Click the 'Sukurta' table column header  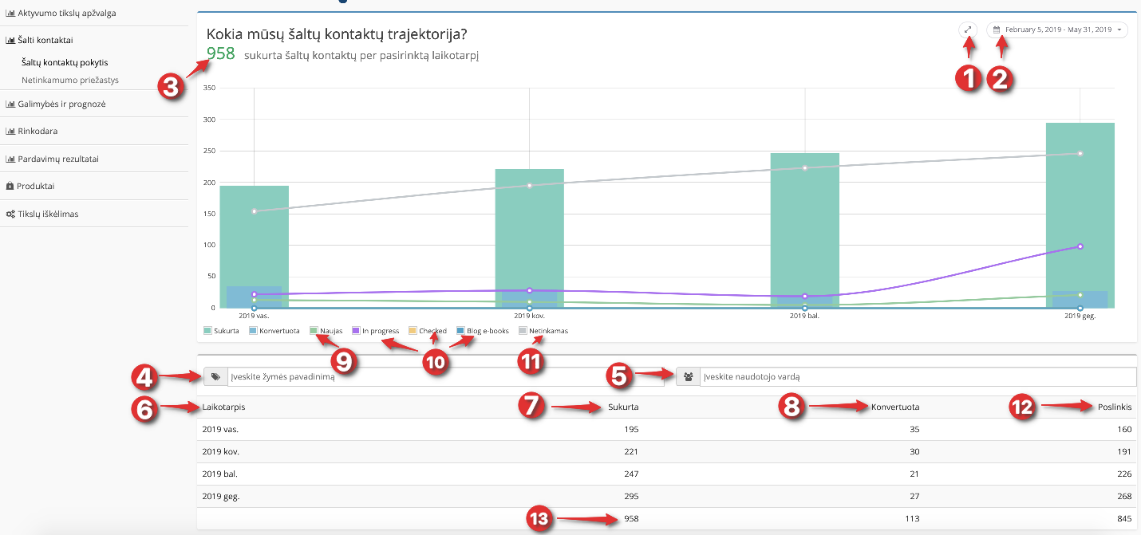point(624,407)
